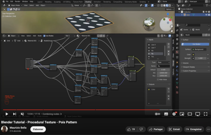
Task: Switch viewport to rendered shading
Action: point(170,6)
